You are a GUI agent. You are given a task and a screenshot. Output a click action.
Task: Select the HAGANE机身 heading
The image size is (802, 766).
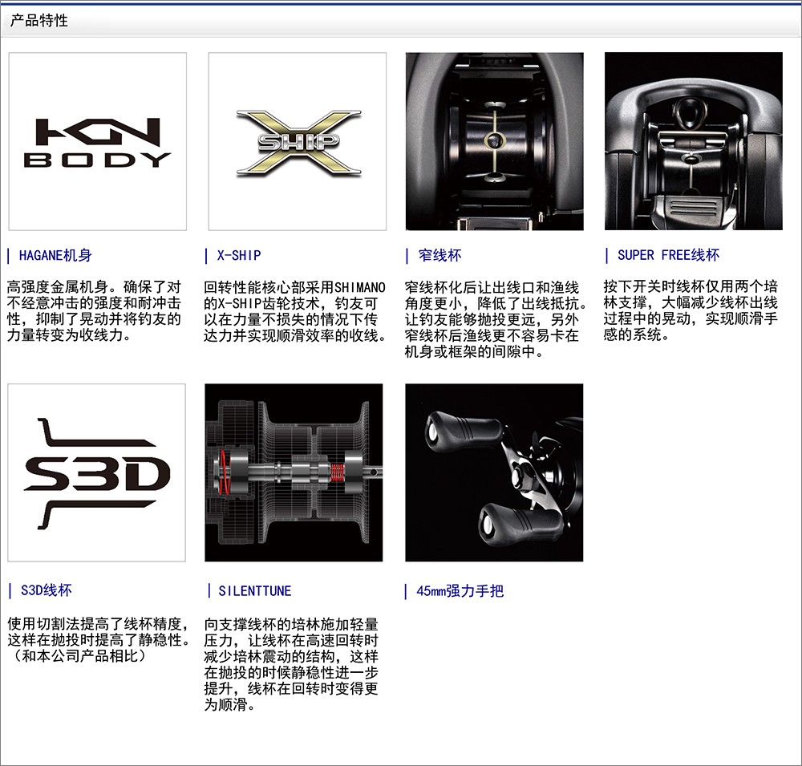(55, 255)
